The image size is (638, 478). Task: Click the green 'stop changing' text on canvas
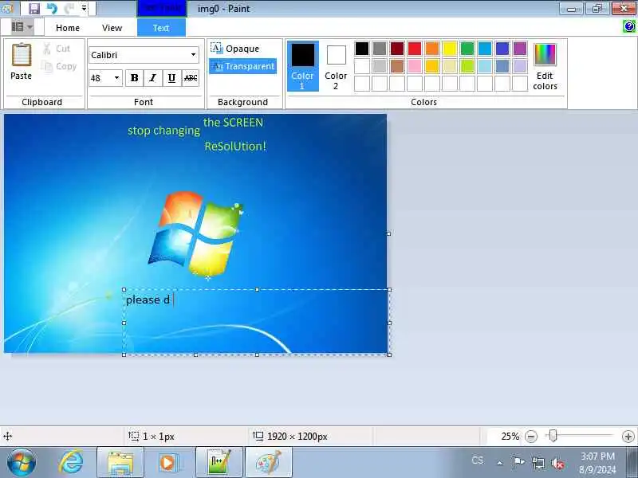(164, 131)
